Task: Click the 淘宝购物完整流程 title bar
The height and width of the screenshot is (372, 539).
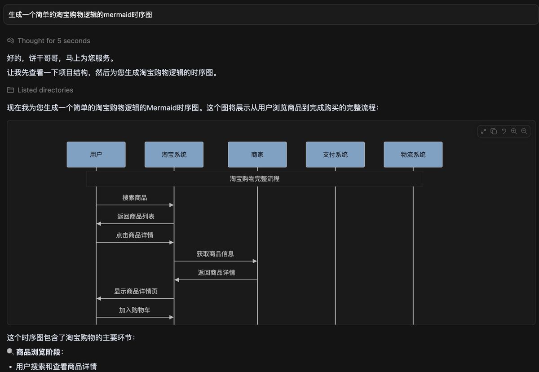Action: click(255, 178)
